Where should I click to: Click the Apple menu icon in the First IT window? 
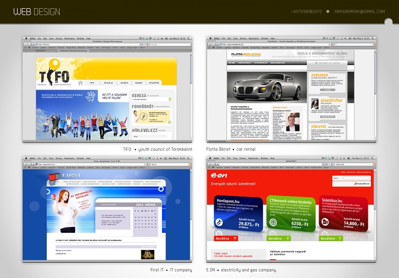(x=26, y=158)
